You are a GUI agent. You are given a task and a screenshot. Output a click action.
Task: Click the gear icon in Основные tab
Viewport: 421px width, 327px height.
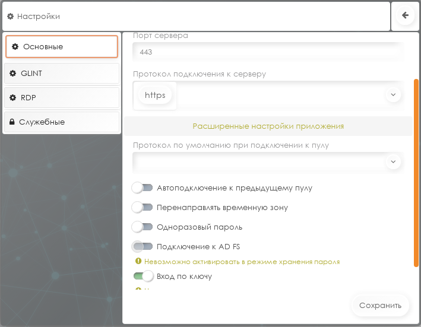coord(15,46)
